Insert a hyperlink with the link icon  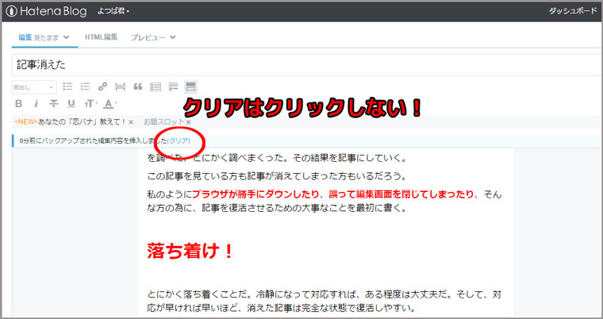coord(102,86)
